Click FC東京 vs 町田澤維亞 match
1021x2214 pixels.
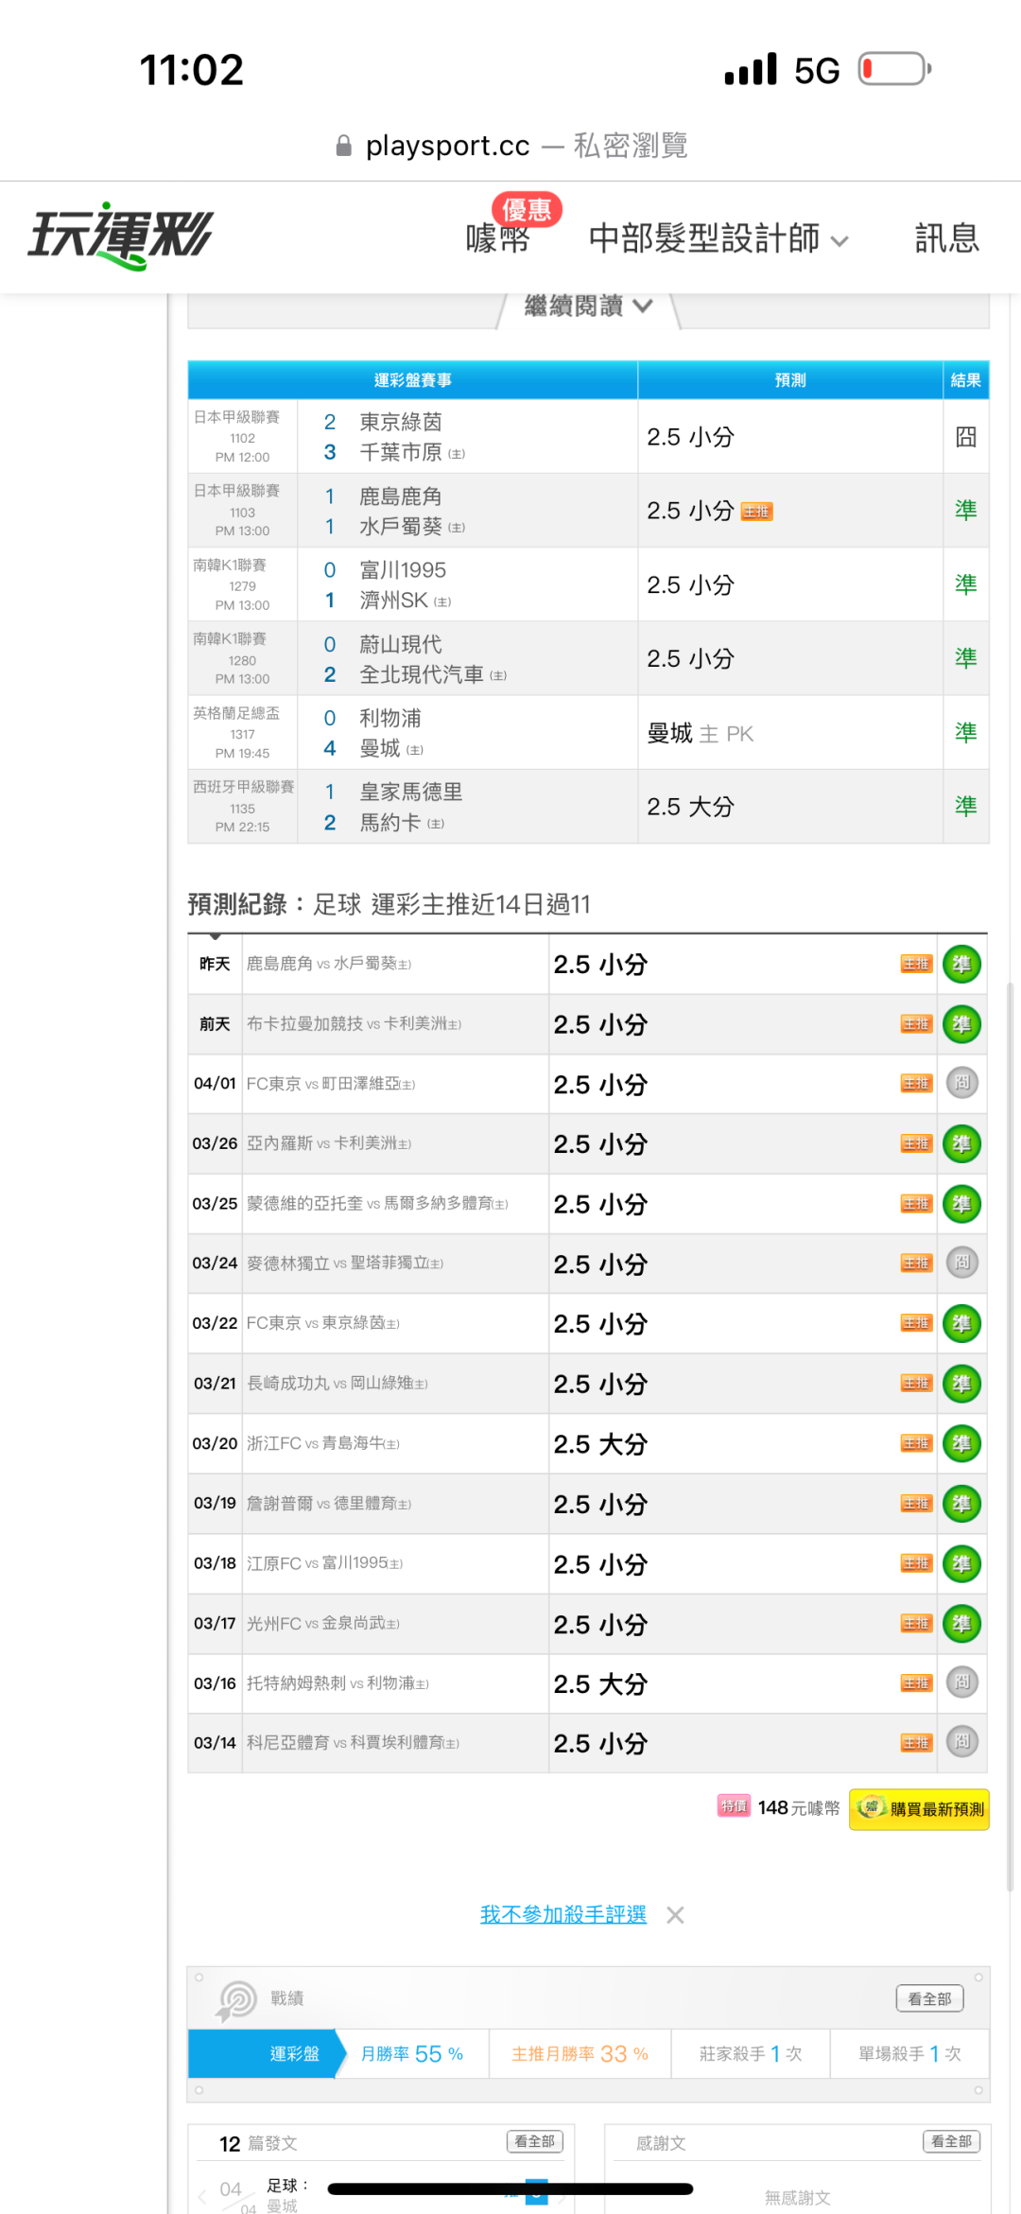click(x=331, y=1084)
